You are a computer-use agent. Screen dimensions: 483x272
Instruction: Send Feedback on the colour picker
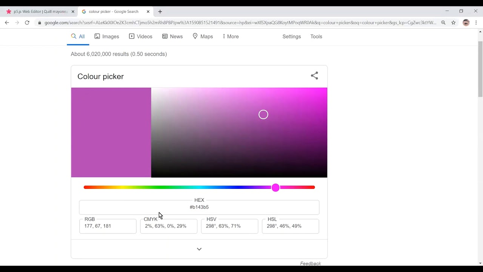pos(311,263)
